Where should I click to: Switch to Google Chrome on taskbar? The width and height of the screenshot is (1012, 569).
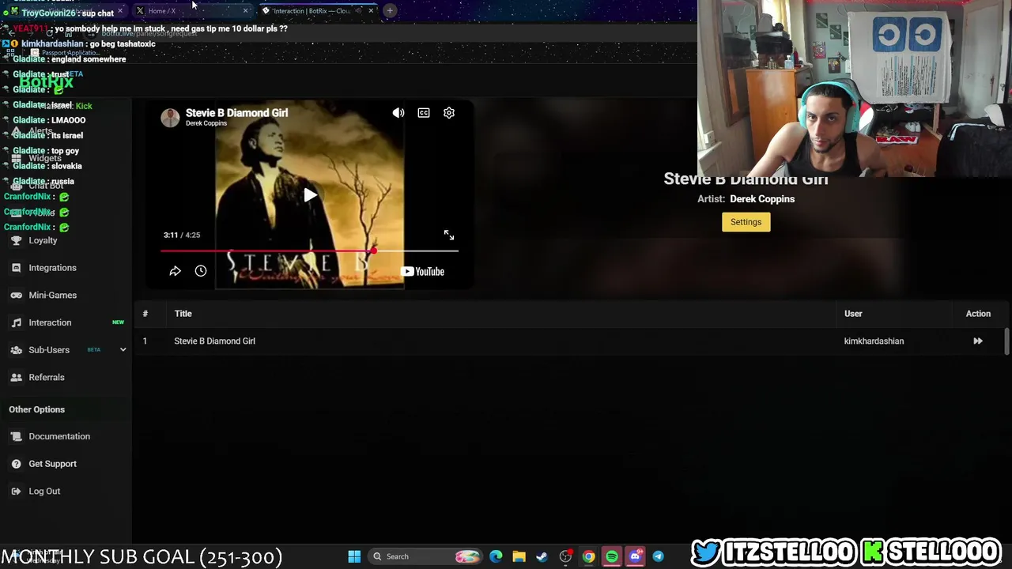click(588, 556)
